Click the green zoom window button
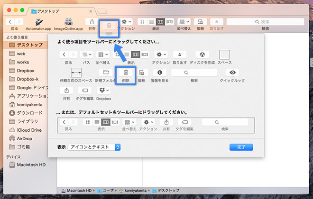Image resolution: width=313 pixels, height=199 pixels. click(22, 10)
